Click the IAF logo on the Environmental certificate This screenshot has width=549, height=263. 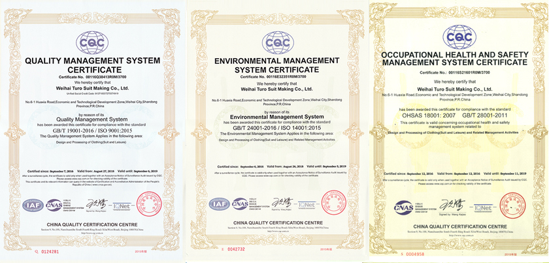[218, 204]
